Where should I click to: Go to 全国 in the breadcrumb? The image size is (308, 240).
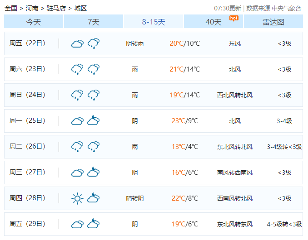11,8
